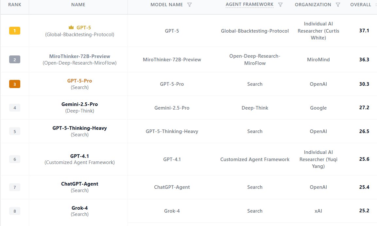Click the 25.4 overall score

click(x=364, y=187)
